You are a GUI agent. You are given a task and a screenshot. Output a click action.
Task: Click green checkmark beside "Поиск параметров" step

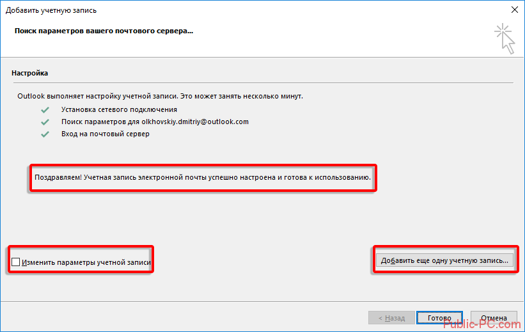[x=45, y=122]
